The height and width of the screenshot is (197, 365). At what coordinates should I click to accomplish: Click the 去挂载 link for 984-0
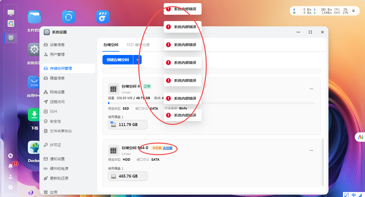pyautogui.click(x=168, y=148)
